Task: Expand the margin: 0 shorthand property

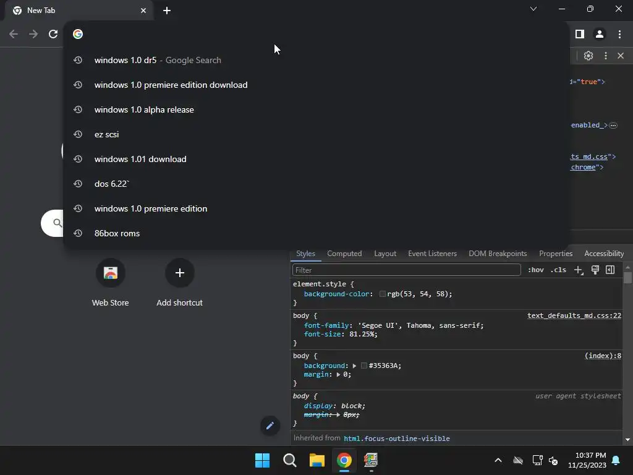Action: (338, 375)
